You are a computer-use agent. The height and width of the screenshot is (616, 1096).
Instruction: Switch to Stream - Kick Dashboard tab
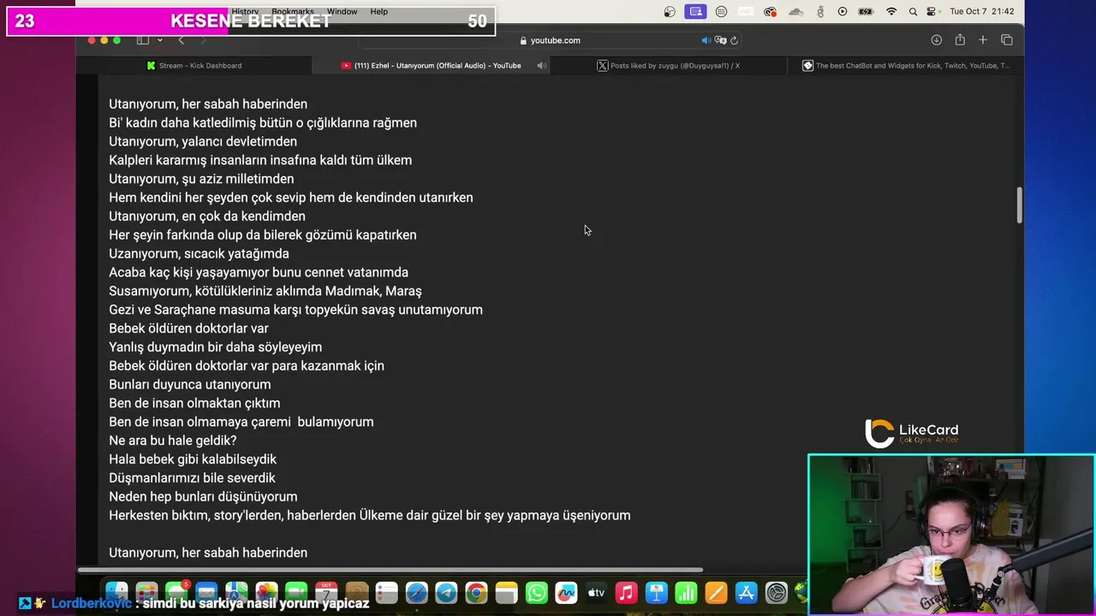pos(194,65)
